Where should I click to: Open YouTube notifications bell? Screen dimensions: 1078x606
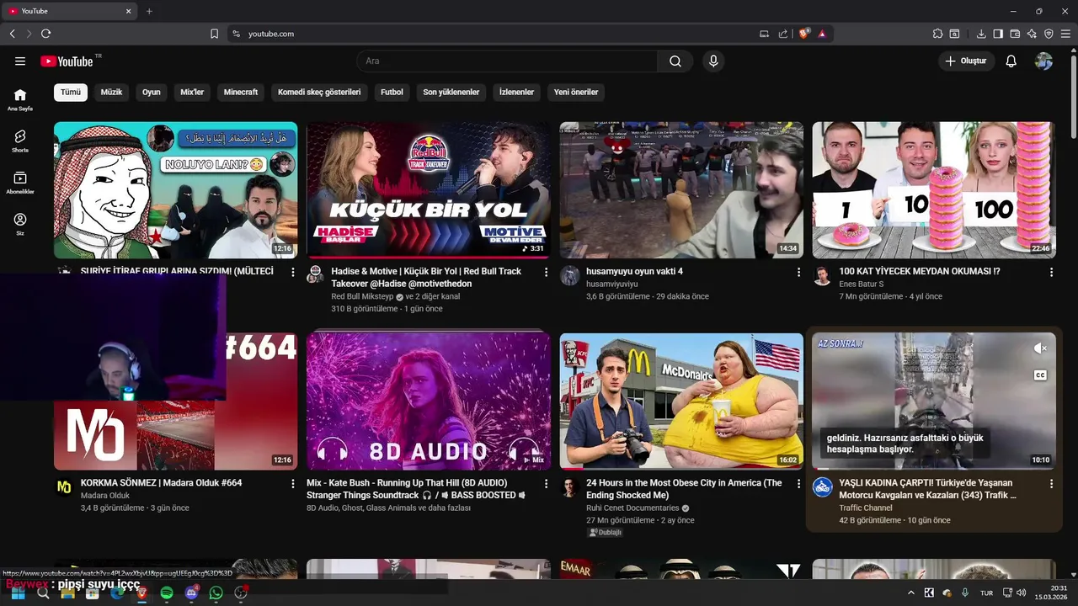coord(1011,61)
